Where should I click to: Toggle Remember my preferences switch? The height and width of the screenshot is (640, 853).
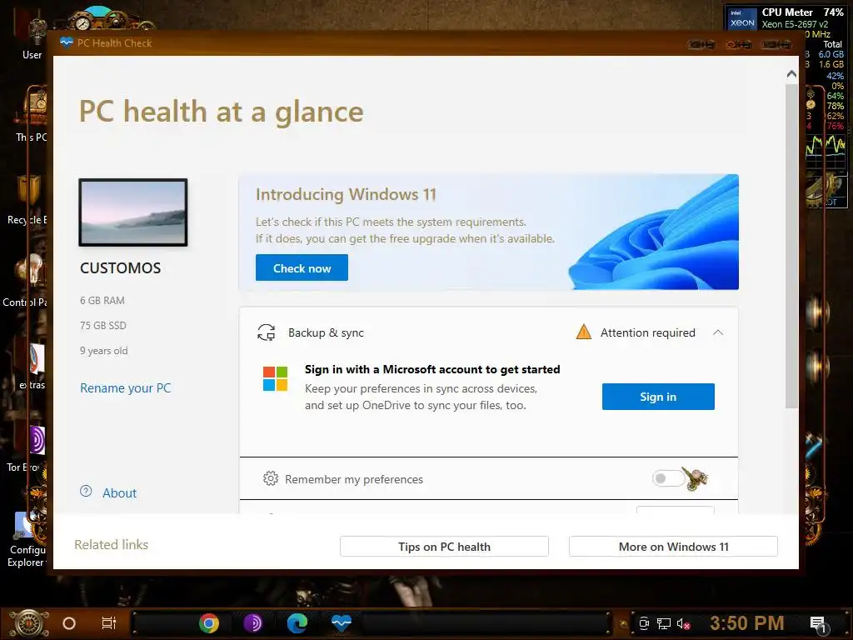coord(668,478)
